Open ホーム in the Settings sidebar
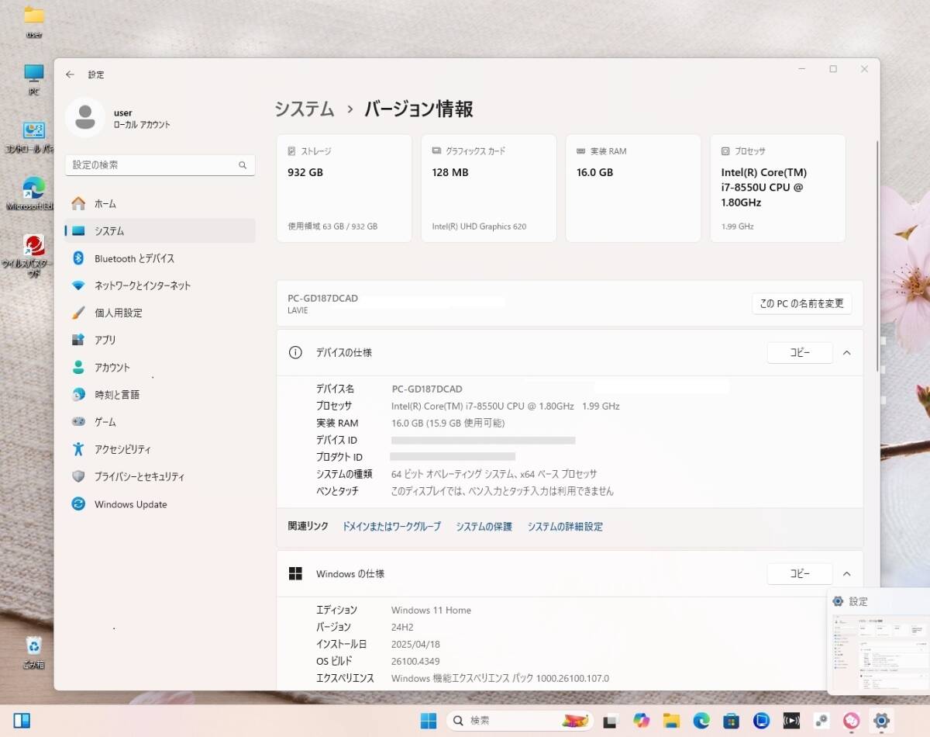 click(x=160, y=203)
